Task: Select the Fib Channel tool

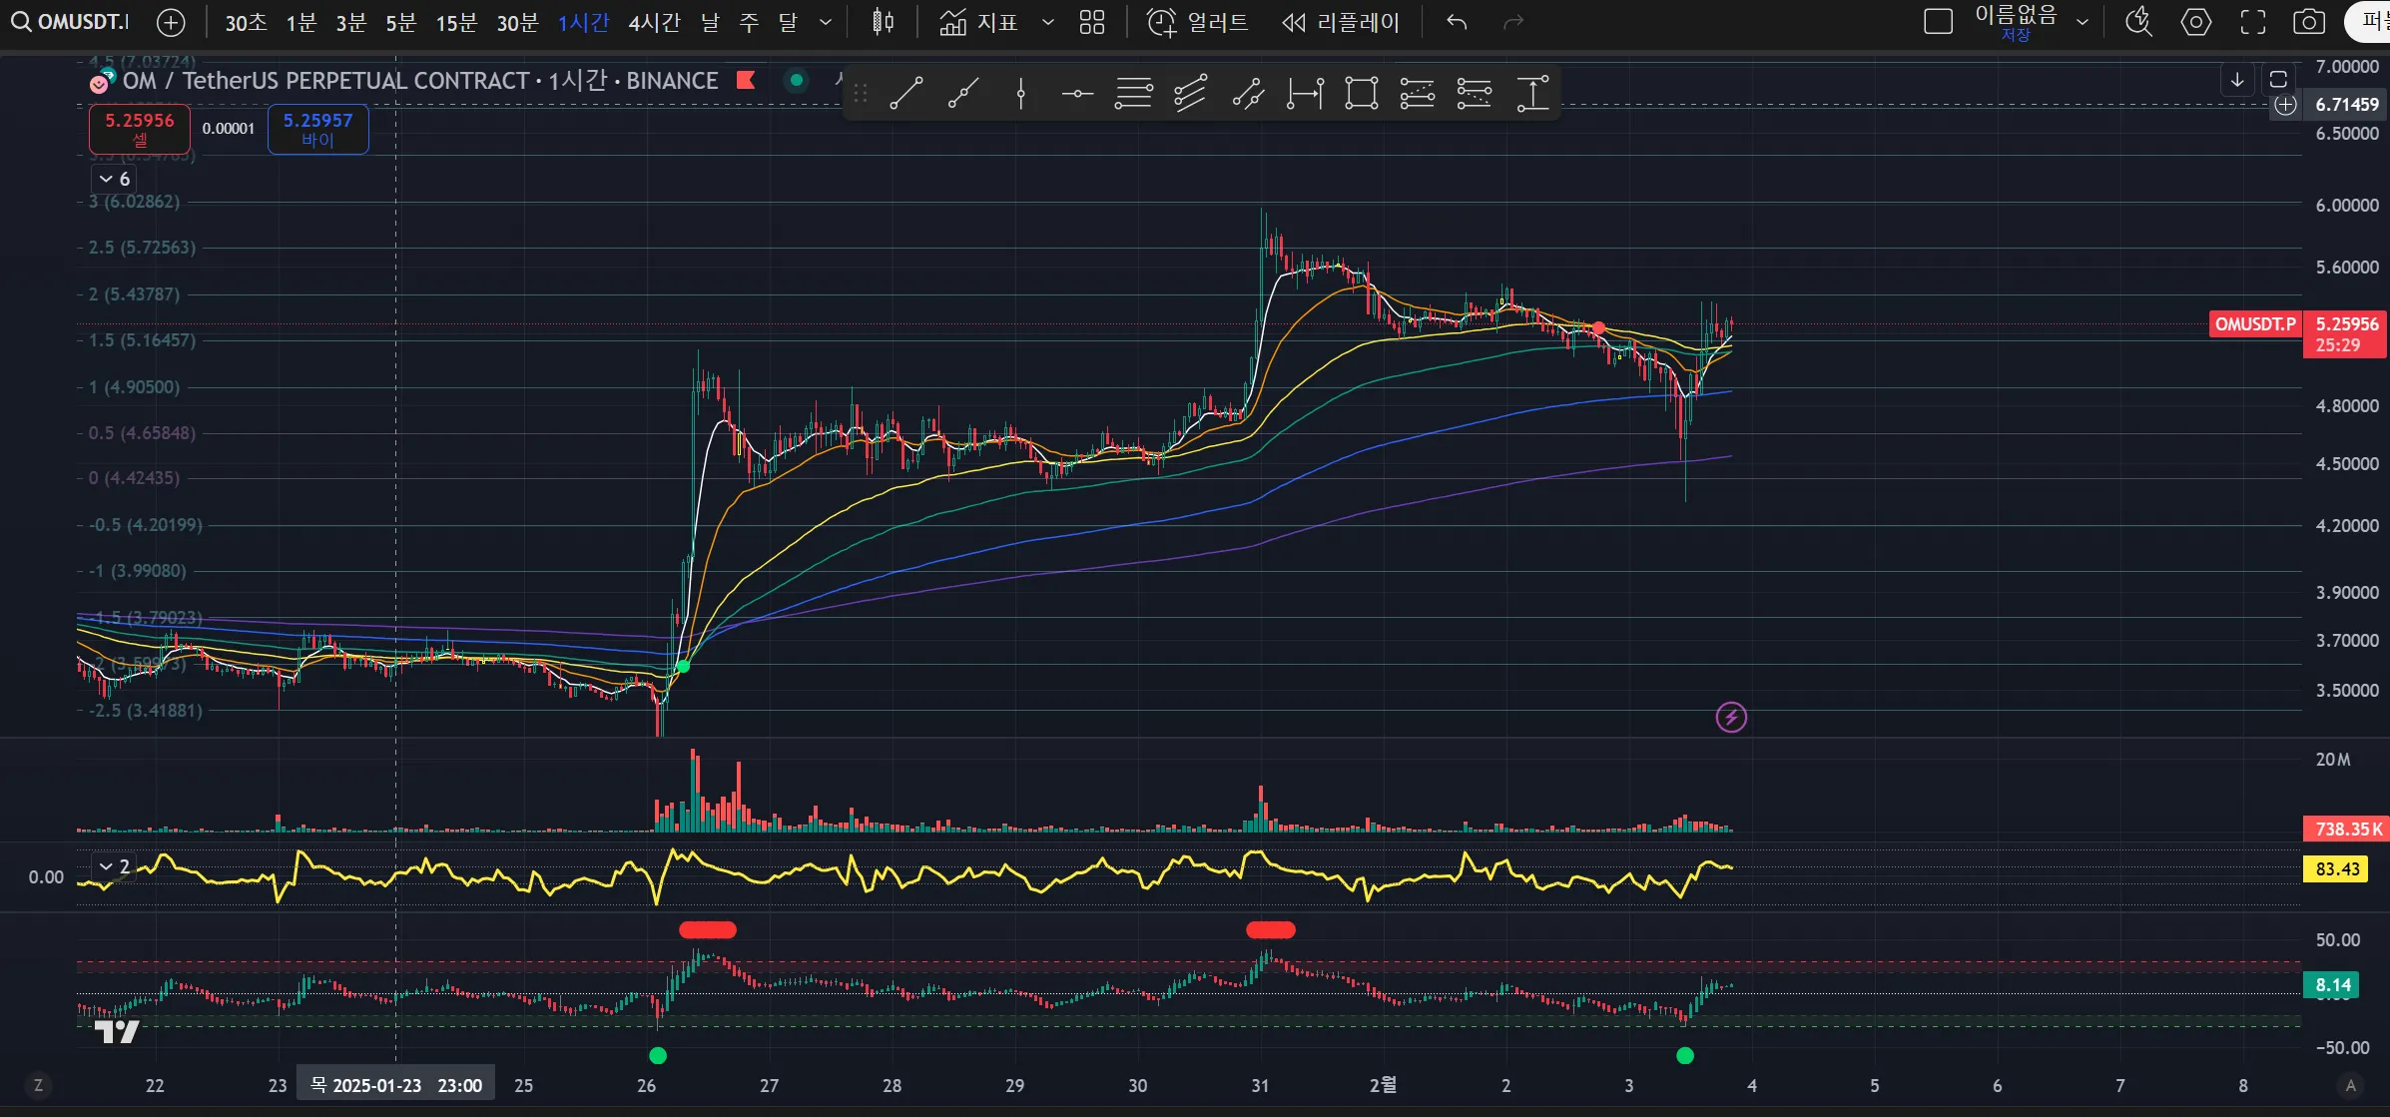Action: 1190,94
